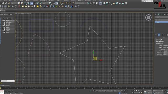Open the Scripting menu
Screen dimensions: 168x94
point(74,1)
